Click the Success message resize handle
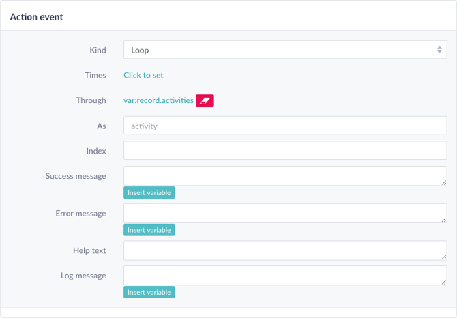 click(x=443, y=182)
